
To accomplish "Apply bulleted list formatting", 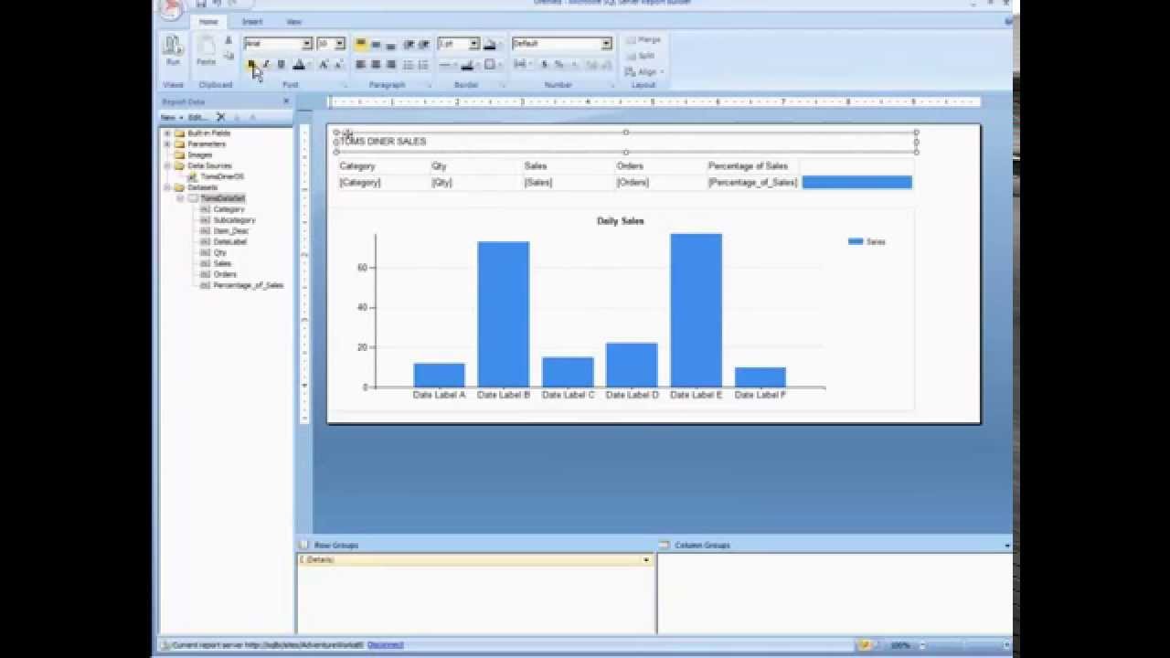I will coord(408,65).
